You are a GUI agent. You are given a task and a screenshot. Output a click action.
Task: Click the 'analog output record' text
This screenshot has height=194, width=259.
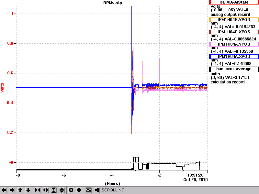pos(231,15)
